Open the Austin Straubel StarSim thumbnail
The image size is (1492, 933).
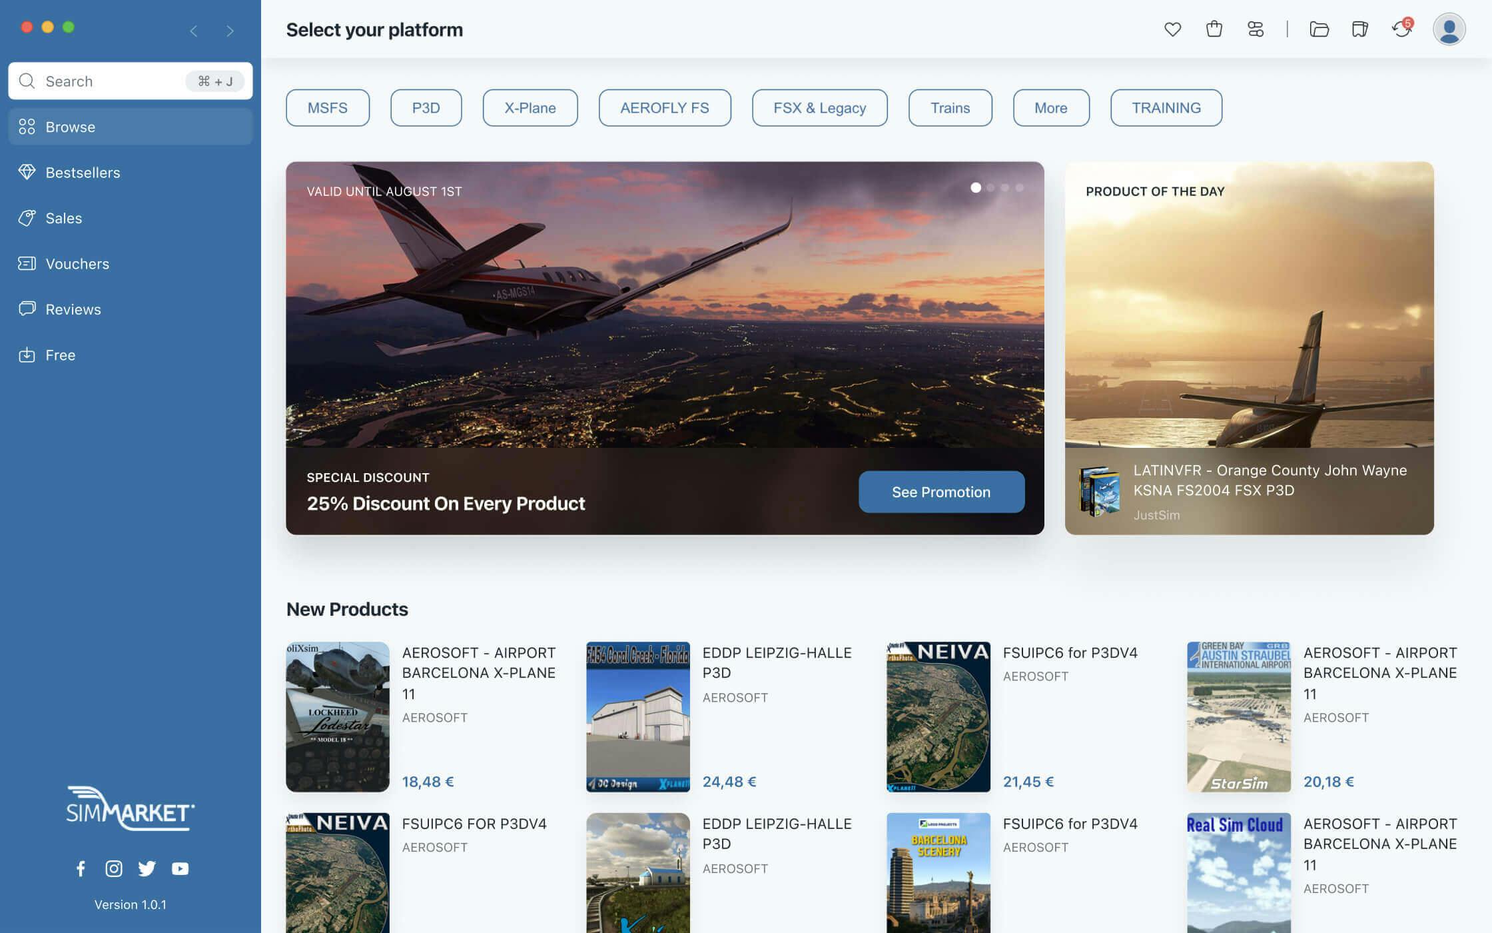click(1238, 716)
